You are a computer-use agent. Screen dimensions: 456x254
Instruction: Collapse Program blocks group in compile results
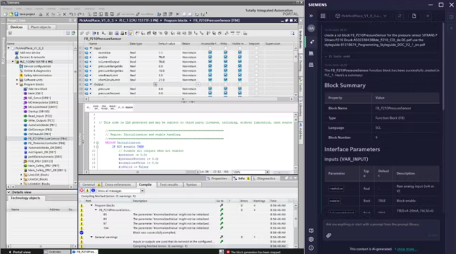[92, 205]
